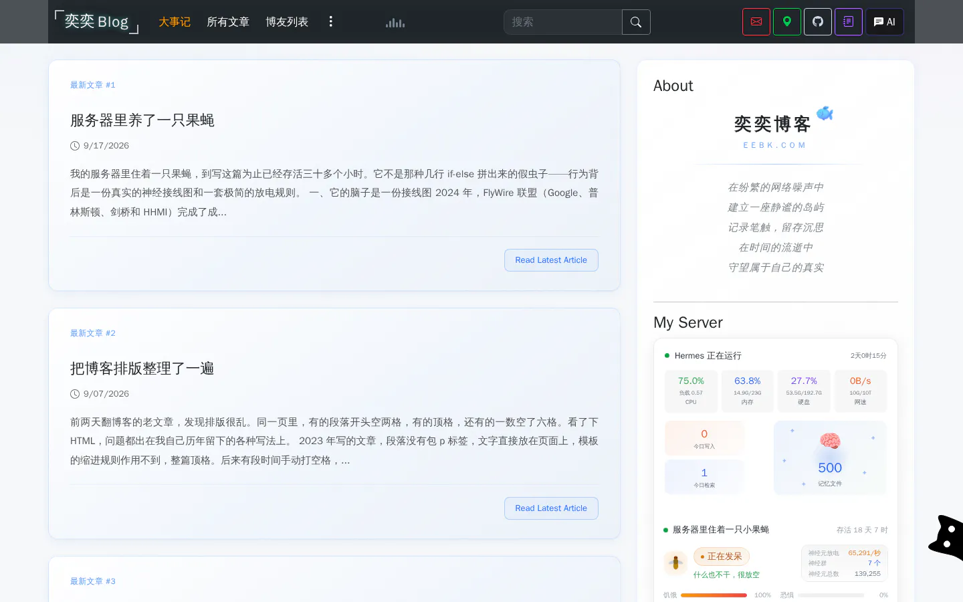Open article 服务器里养了一只果蝇
Screen dimensions: 963x602
(142, 120)
